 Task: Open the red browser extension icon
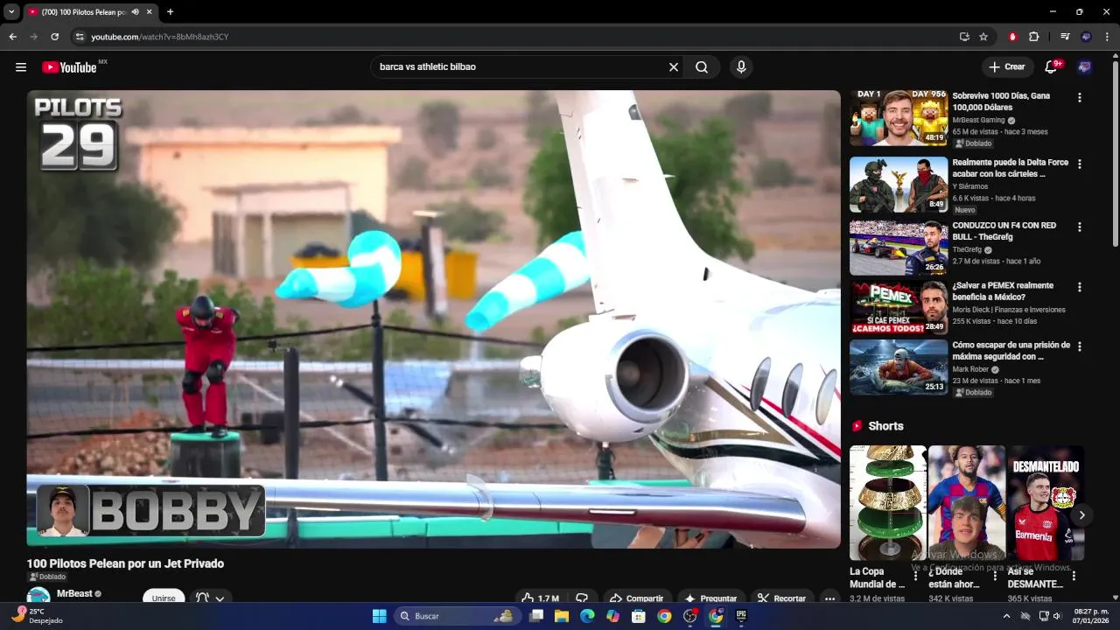coord(1012,37)
